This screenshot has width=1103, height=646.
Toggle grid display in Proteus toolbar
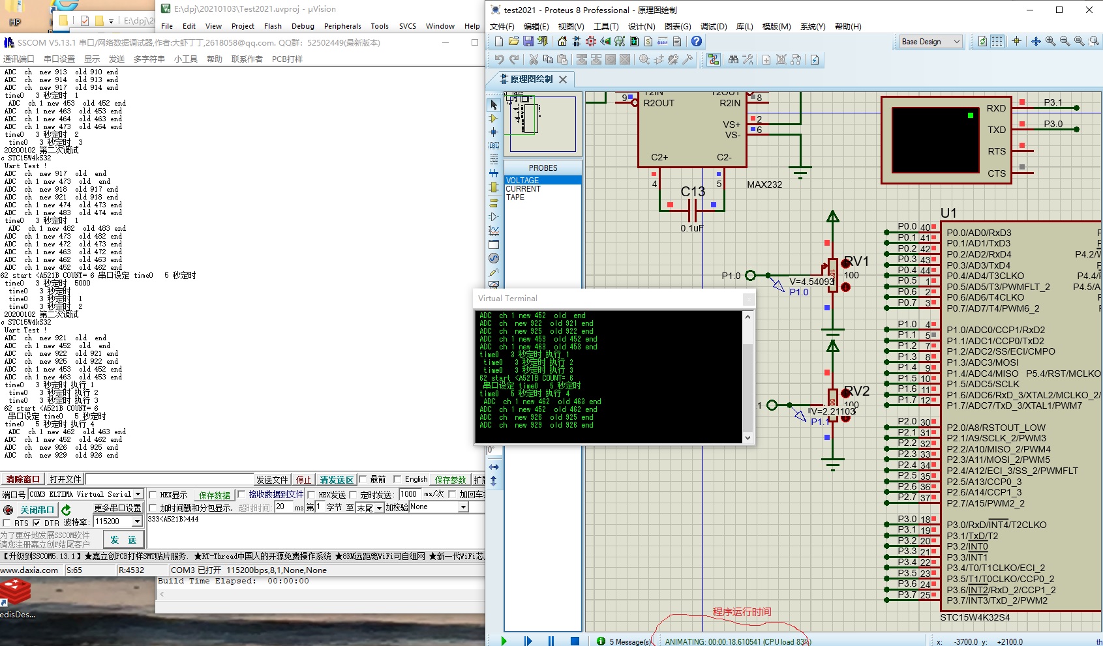[x=997, y=41]
